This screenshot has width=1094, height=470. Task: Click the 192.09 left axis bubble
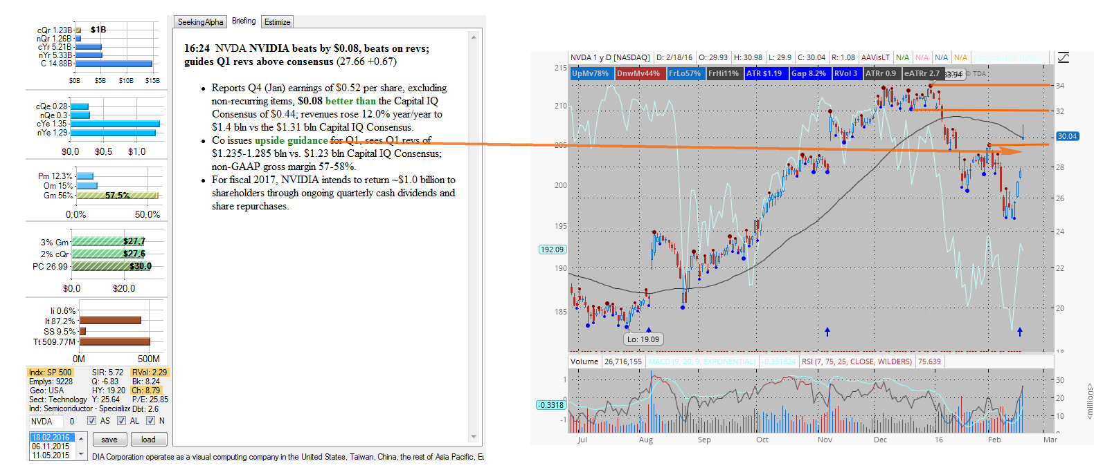(552, 250)
